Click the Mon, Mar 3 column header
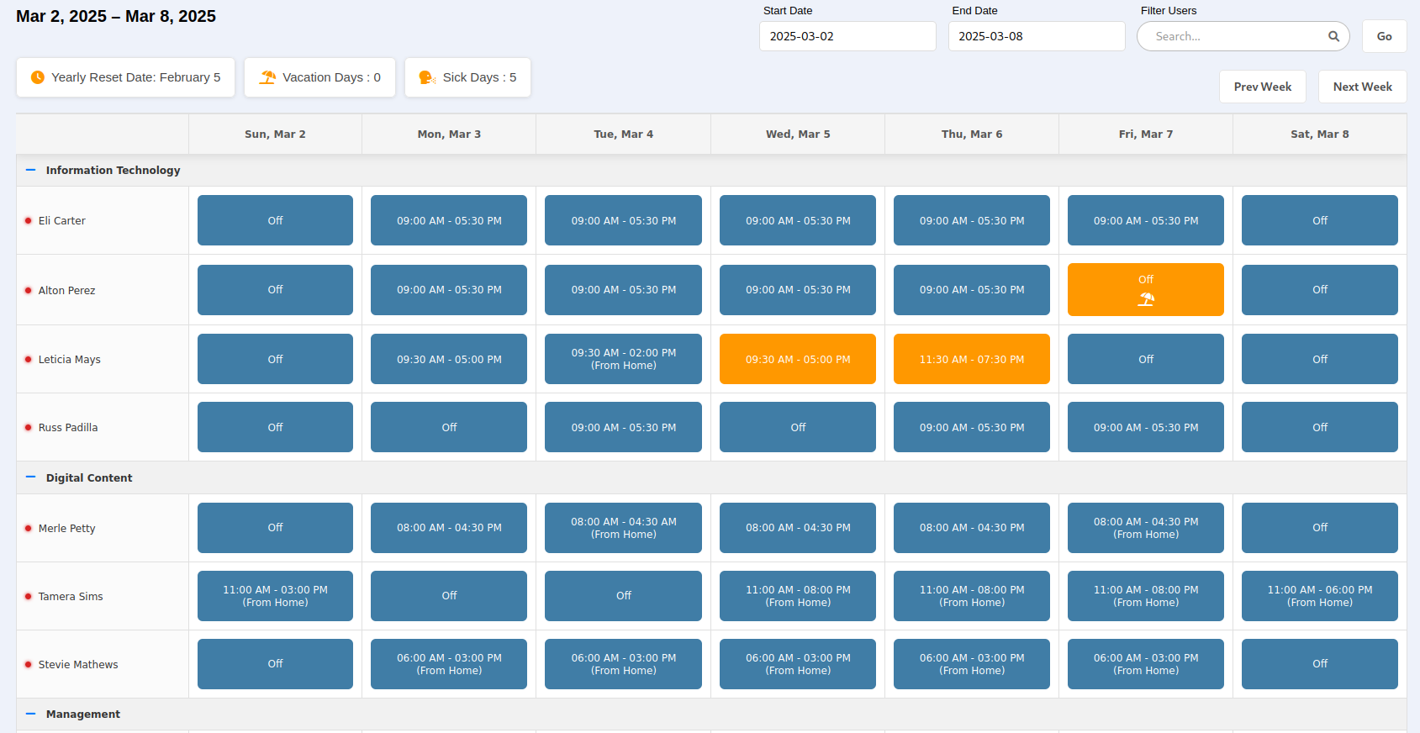Viewport: 1420px width, 733px height. (x=449, y=134)
